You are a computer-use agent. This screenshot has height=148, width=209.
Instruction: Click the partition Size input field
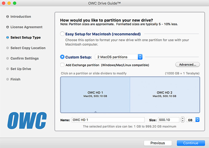point(169,120)
